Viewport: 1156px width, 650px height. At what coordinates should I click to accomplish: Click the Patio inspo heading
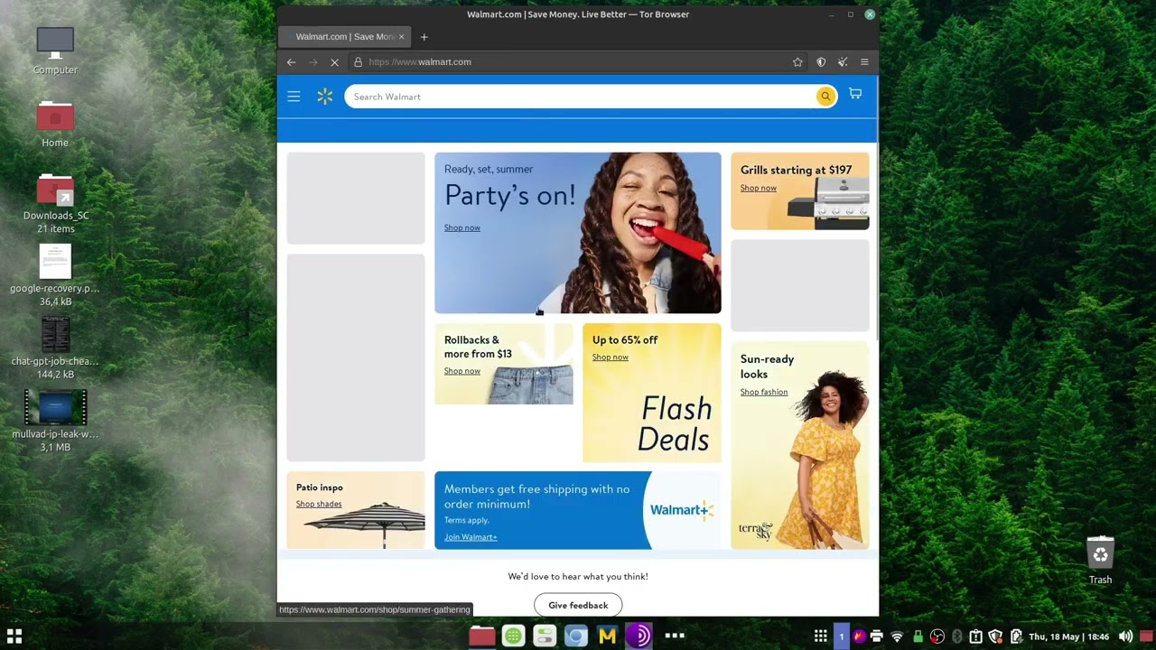point(320,487)
